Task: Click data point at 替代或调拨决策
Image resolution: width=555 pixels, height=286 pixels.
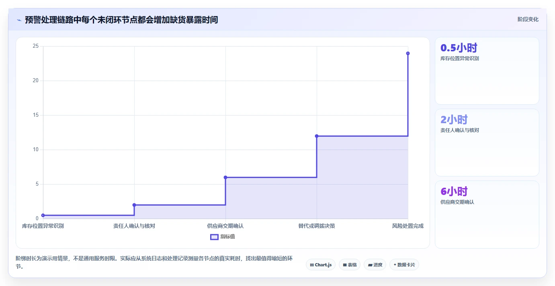Action: (x=317, y=136)
